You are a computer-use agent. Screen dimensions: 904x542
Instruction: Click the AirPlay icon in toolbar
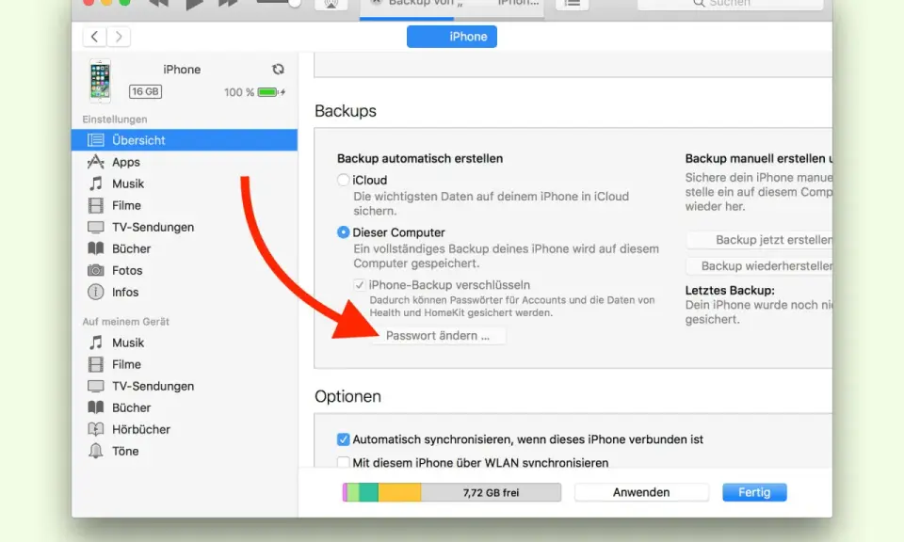coord(331,4)
